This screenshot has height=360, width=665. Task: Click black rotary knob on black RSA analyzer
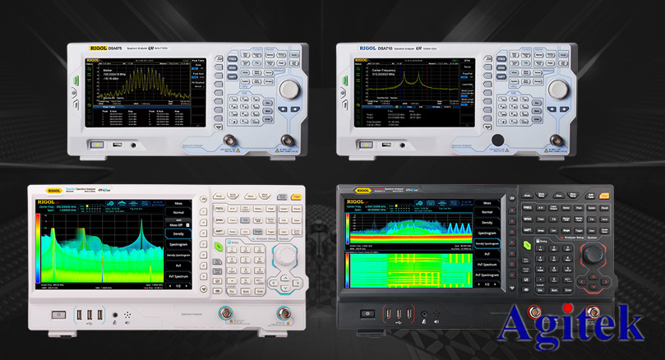coord(593,254)
